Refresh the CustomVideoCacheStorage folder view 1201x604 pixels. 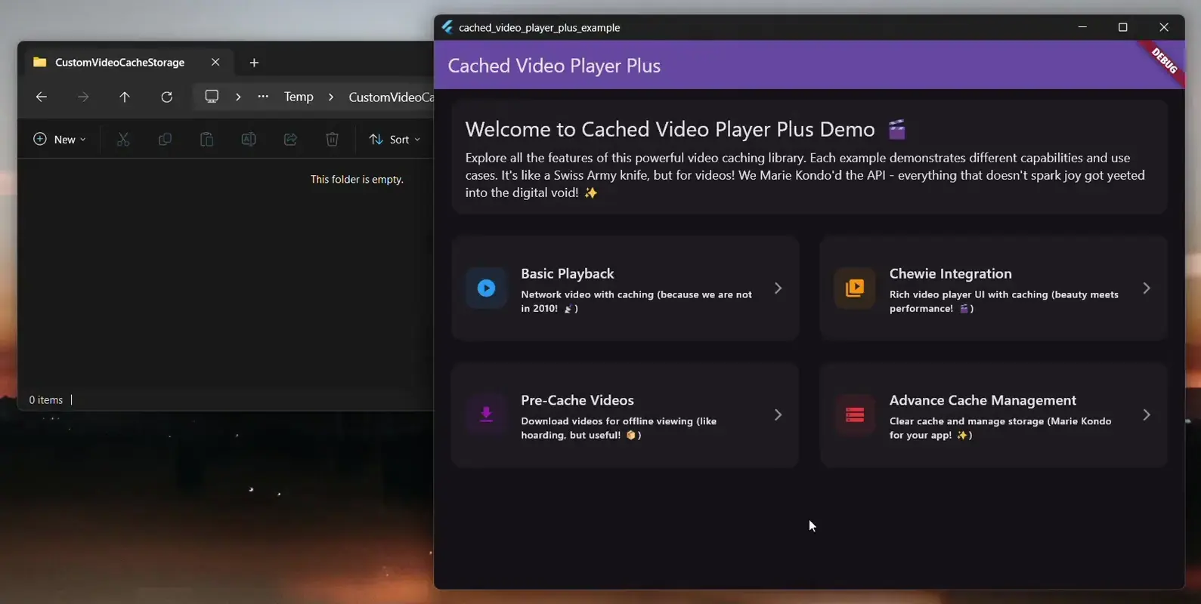166,97
